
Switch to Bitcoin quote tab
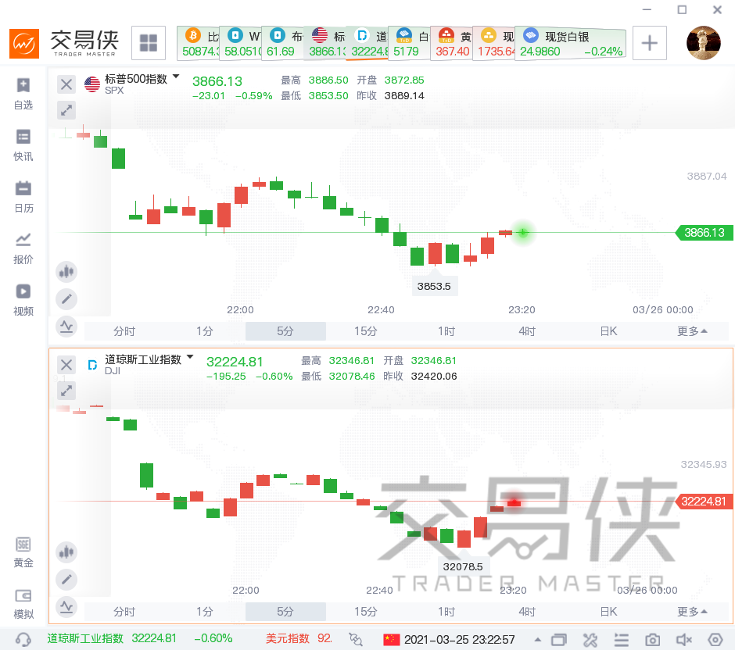tap(199, 43)
